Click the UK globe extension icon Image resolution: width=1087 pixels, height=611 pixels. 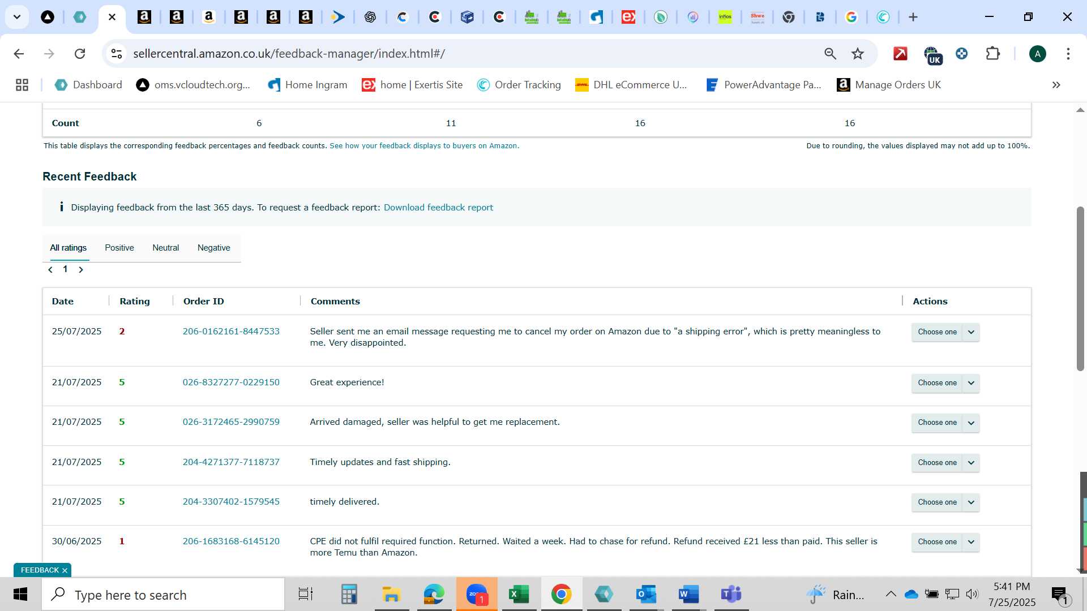pos(932,55)
